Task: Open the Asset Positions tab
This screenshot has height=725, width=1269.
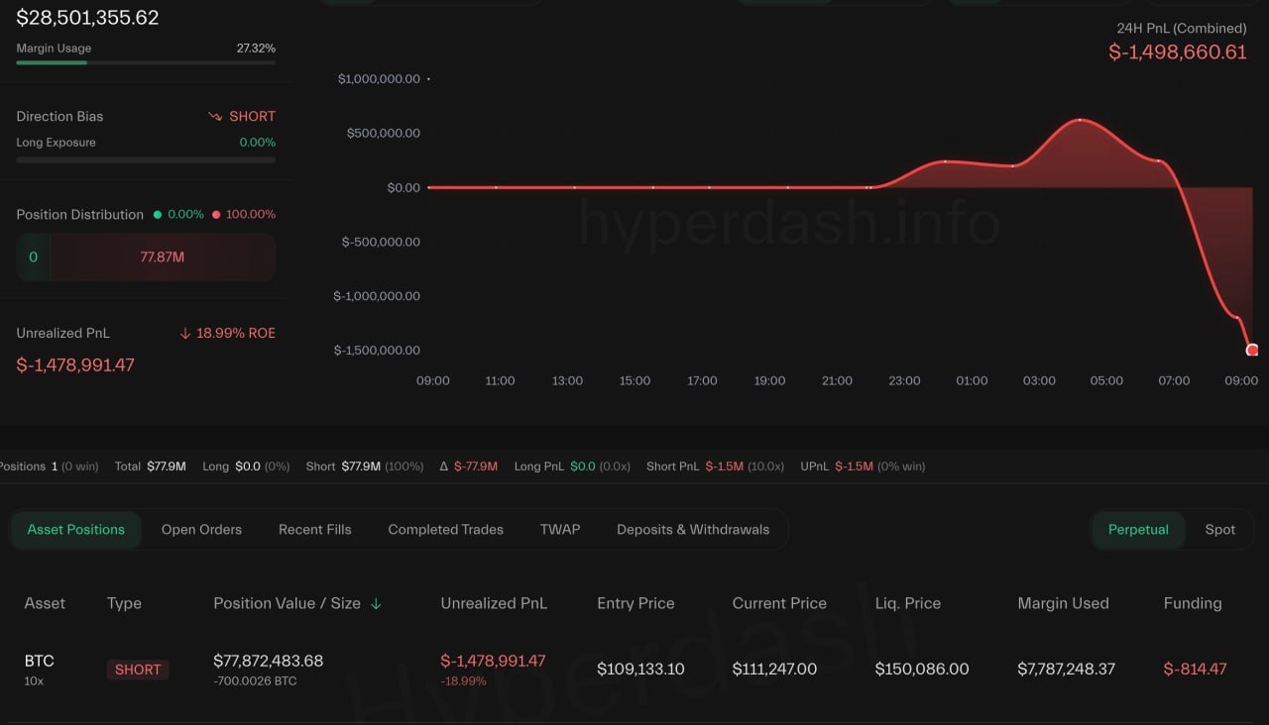Action: (x=76, y=530)
